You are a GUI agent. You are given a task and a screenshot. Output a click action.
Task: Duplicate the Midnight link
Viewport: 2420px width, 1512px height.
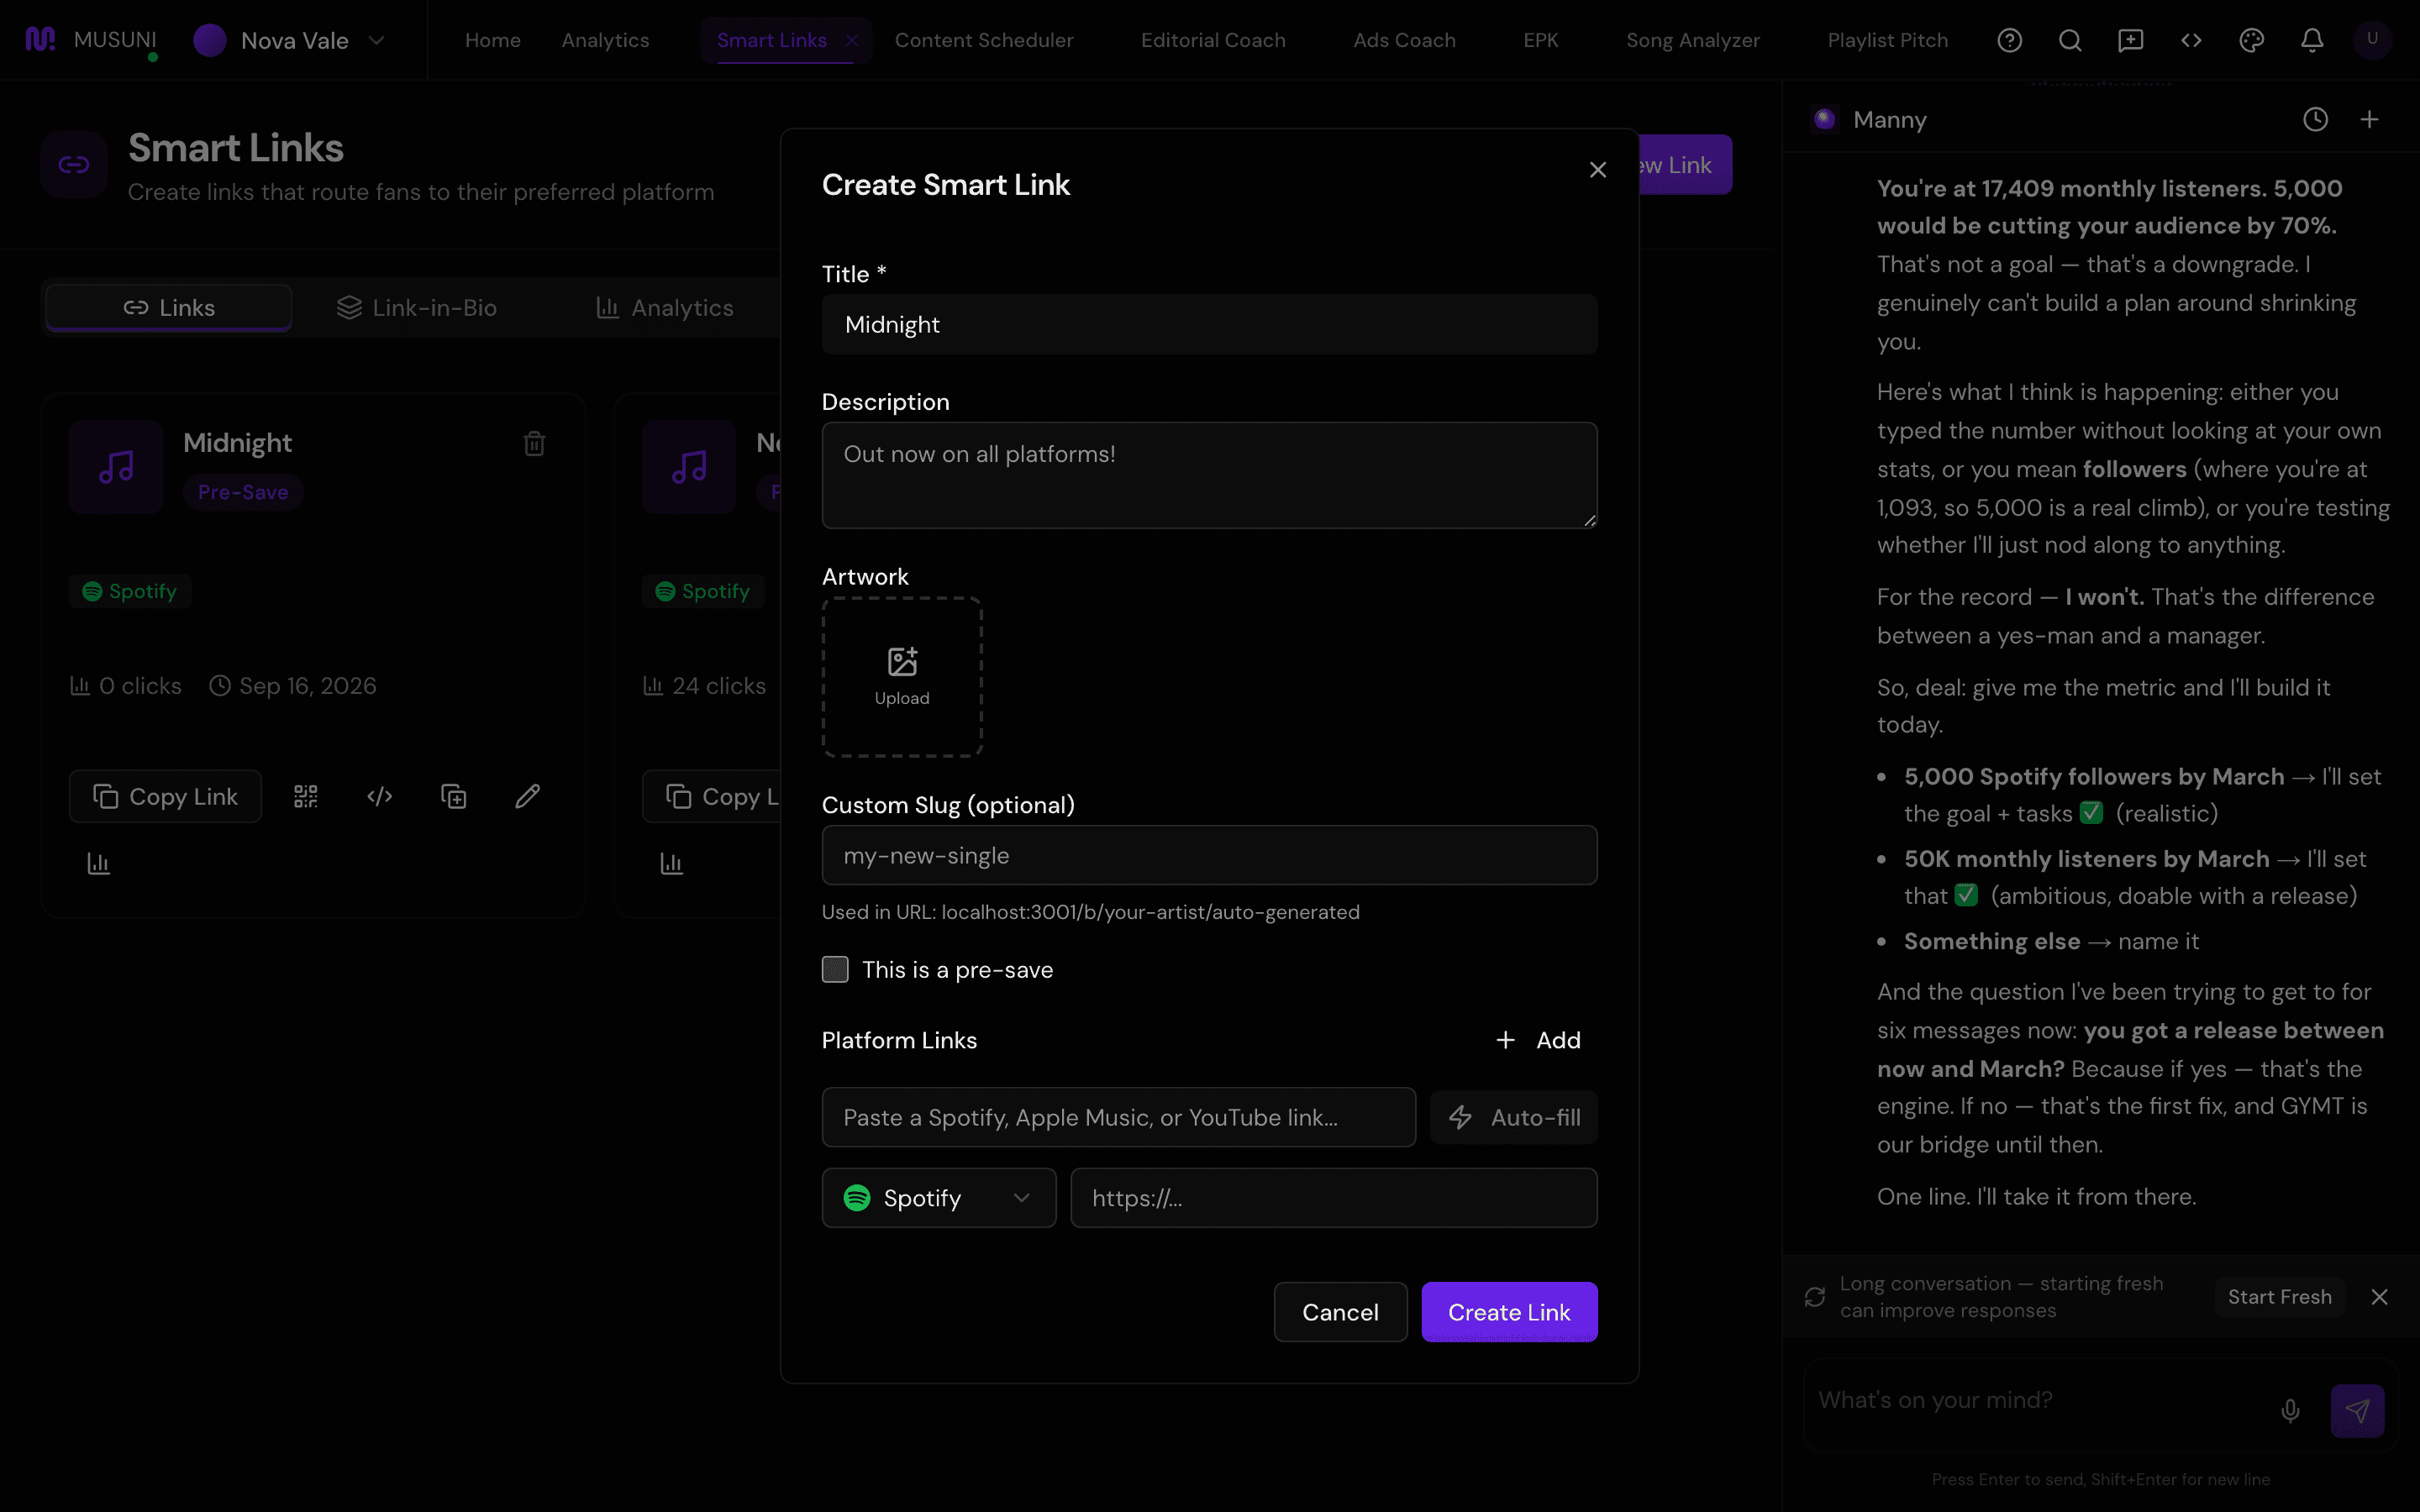click(x=454, y=796)
